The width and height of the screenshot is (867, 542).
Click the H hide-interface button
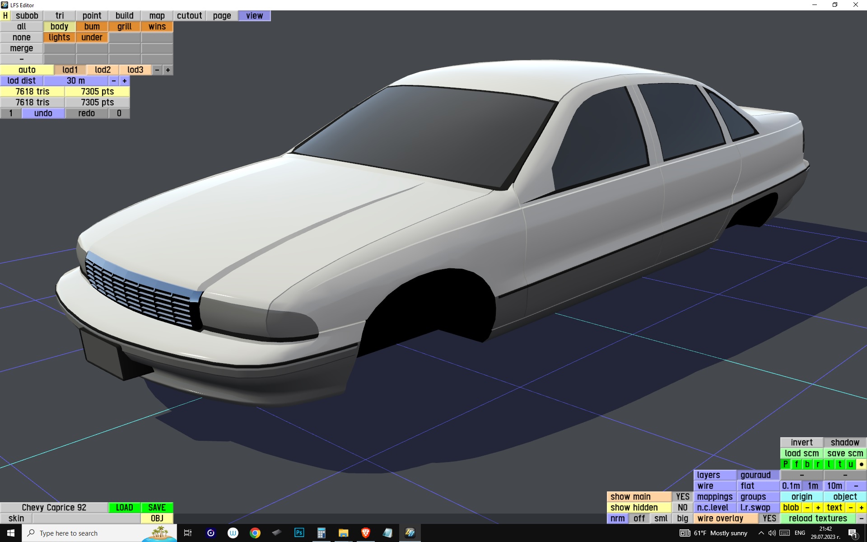pos(5,15)
